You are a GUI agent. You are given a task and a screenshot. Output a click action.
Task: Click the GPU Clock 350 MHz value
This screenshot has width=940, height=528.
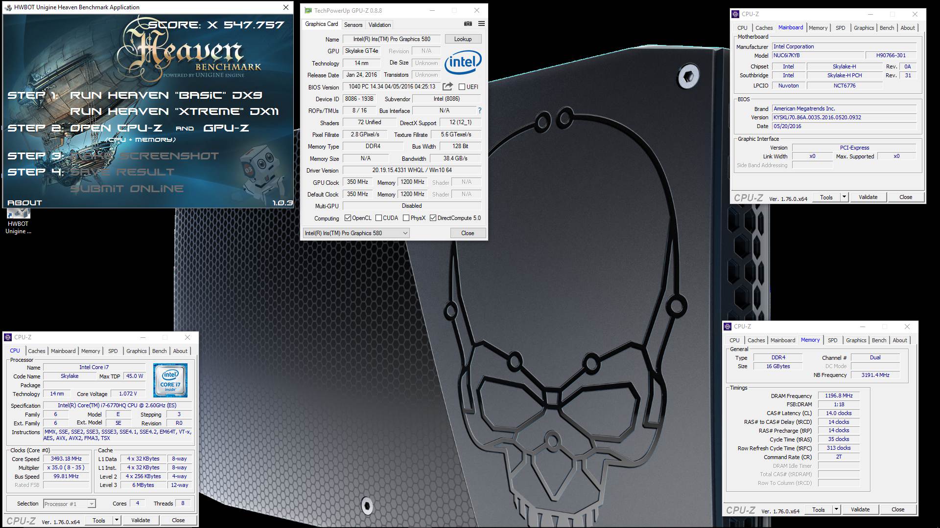[357, 182]
